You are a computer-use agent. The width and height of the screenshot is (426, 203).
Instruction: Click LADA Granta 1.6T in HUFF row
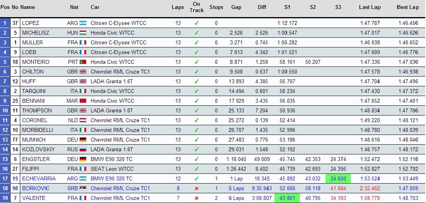[x=112, y=81]
